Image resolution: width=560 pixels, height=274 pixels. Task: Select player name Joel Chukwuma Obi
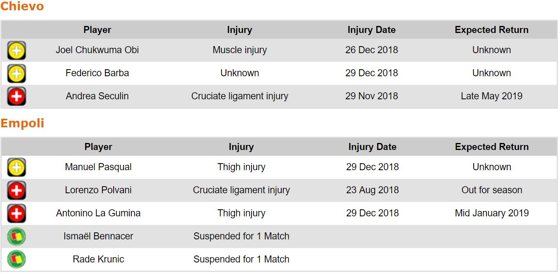97,50
